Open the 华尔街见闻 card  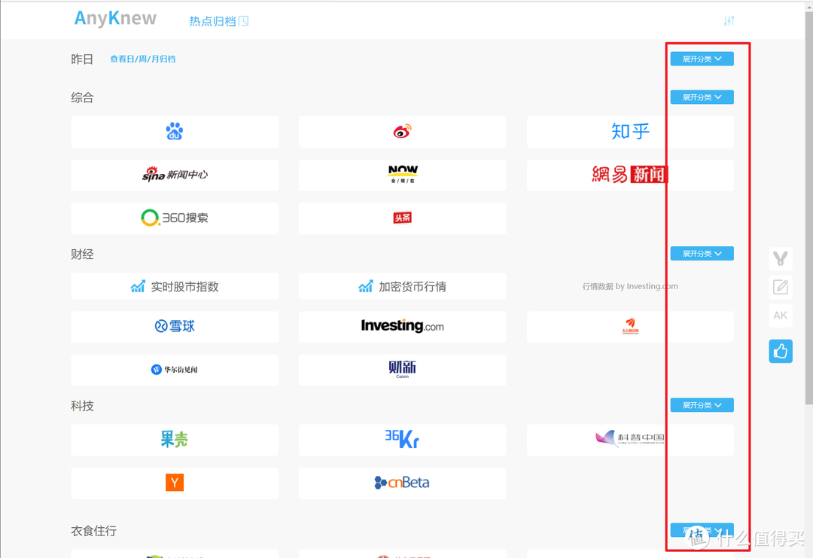point(174,370)
